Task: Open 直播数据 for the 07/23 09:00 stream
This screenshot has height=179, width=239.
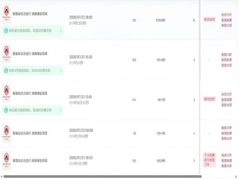Action: click(227, 133)
